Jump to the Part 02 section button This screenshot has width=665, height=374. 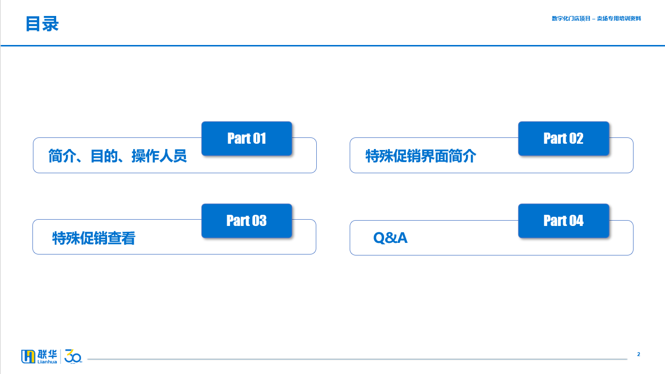(x=563, y=138)
